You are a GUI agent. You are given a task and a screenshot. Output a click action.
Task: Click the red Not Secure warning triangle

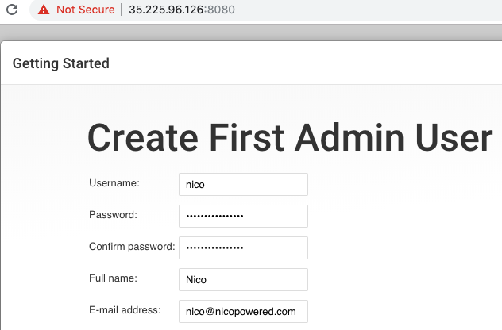click(x=43, y=10)
